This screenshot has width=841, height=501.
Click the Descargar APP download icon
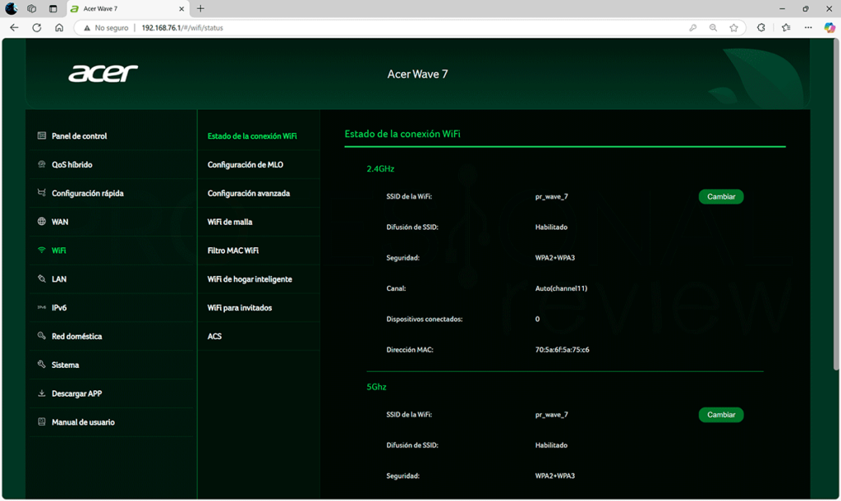(41, 393)
